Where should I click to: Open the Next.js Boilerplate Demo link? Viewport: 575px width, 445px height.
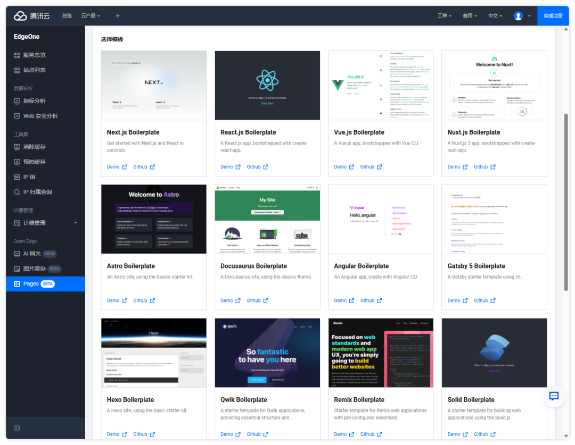pos(113,166)
